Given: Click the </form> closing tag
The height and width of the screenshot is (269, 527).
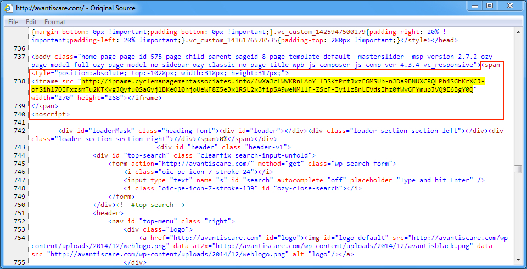Looking at the screenshot, I should pyautogui.click(x=122, y=197).
